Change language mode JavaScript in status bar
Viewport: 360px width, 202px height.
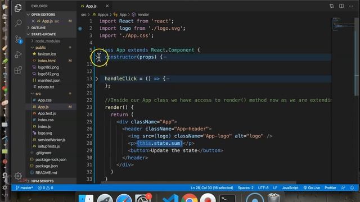[290, 188]
